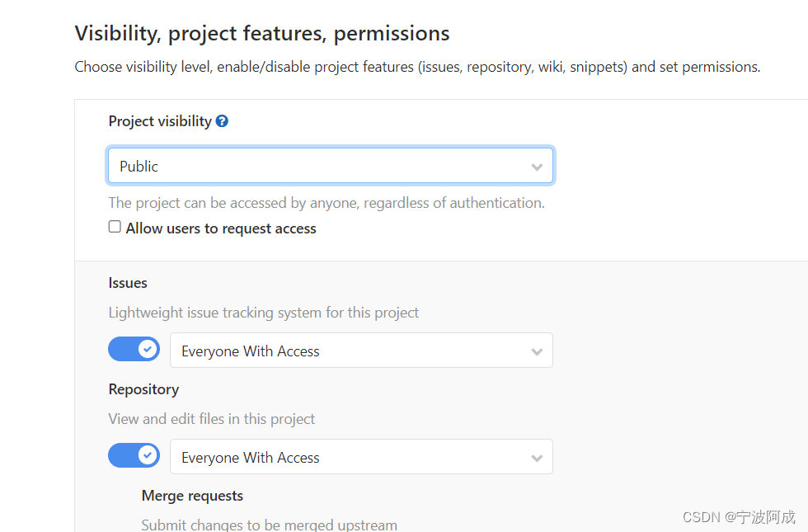This screenshot has width=808, height=532.
Task: Click the Issues access dropdown chevron arrow
Action: 537,351
